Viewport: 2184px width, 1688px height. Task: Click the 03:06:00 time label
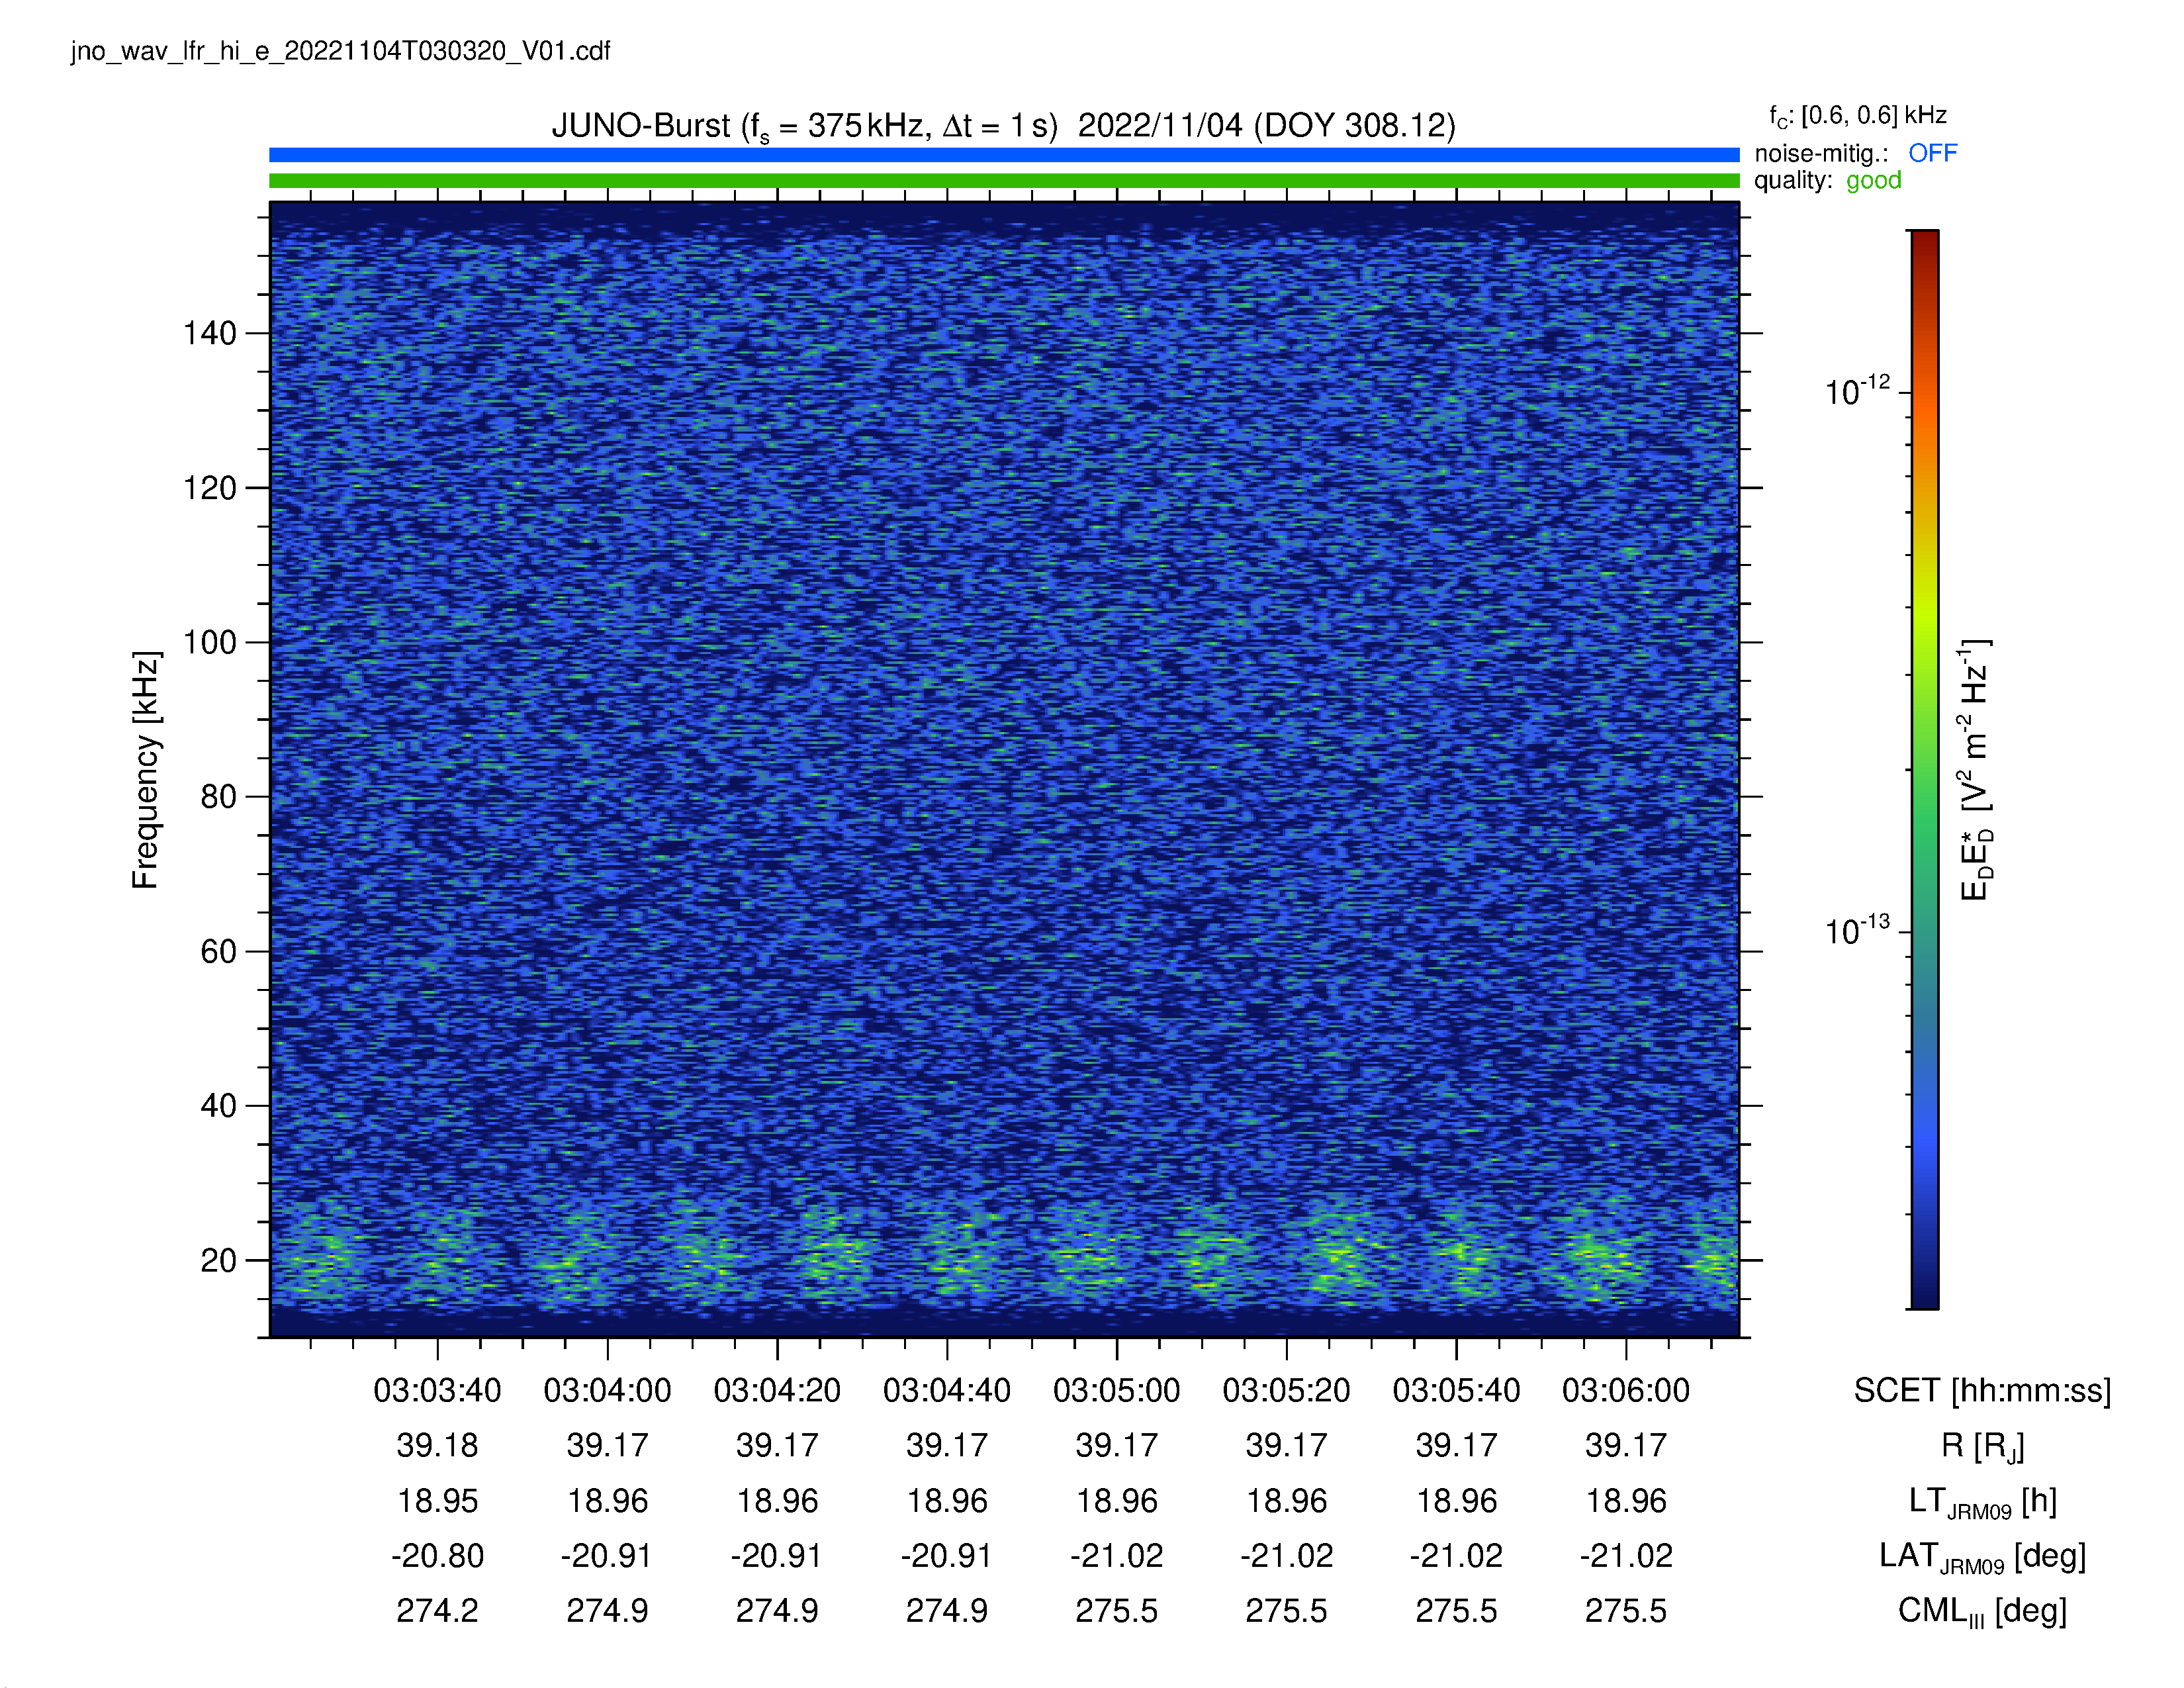coord(1626,1390)
